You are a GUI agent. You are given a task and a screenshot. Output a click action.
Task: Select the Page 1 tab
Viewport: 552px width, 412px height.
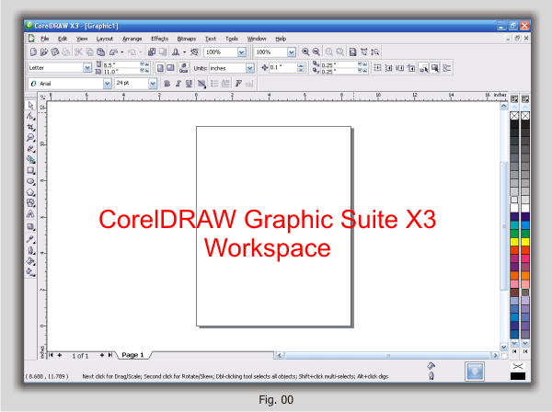tap(132, 355)
